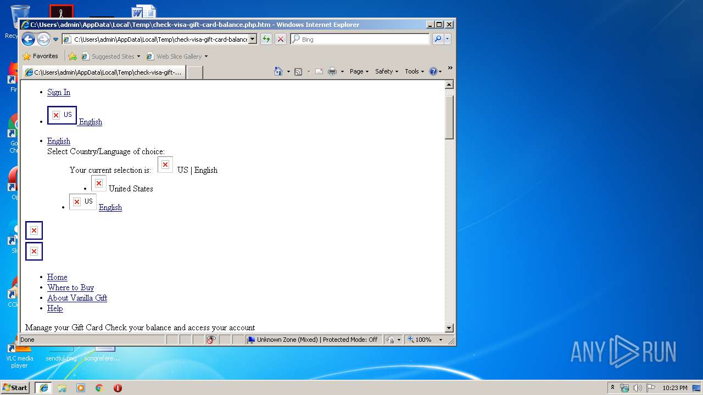Open the media player taskbar icon
The width and height of the screenshot is (703, 395).
coord(81,388)
